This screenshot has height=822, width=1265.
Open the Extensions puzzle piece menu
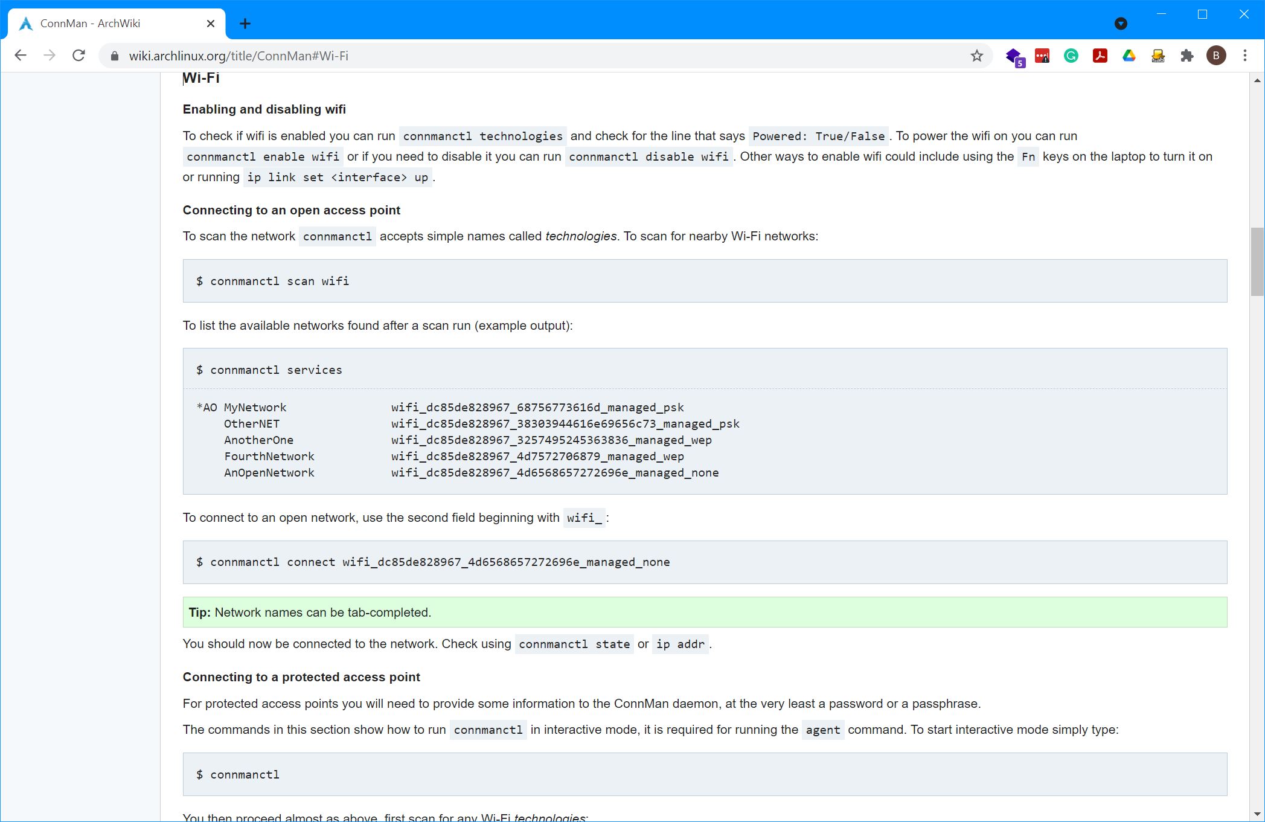[1187, 56]
